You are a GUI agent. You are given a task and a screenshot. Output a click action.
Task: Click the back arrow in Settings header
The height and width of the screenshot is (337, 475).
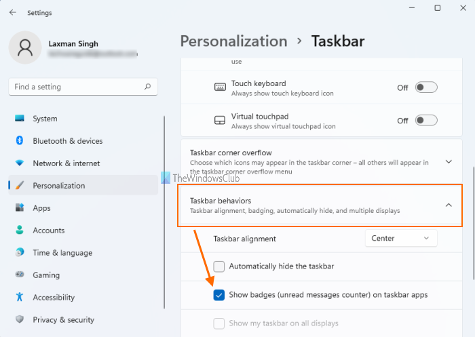(13, 12)
